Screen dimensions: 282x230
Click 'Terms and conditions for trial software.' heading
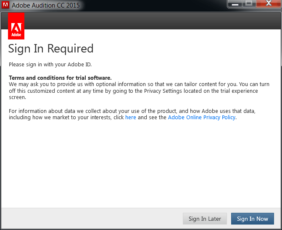(60, 78)
